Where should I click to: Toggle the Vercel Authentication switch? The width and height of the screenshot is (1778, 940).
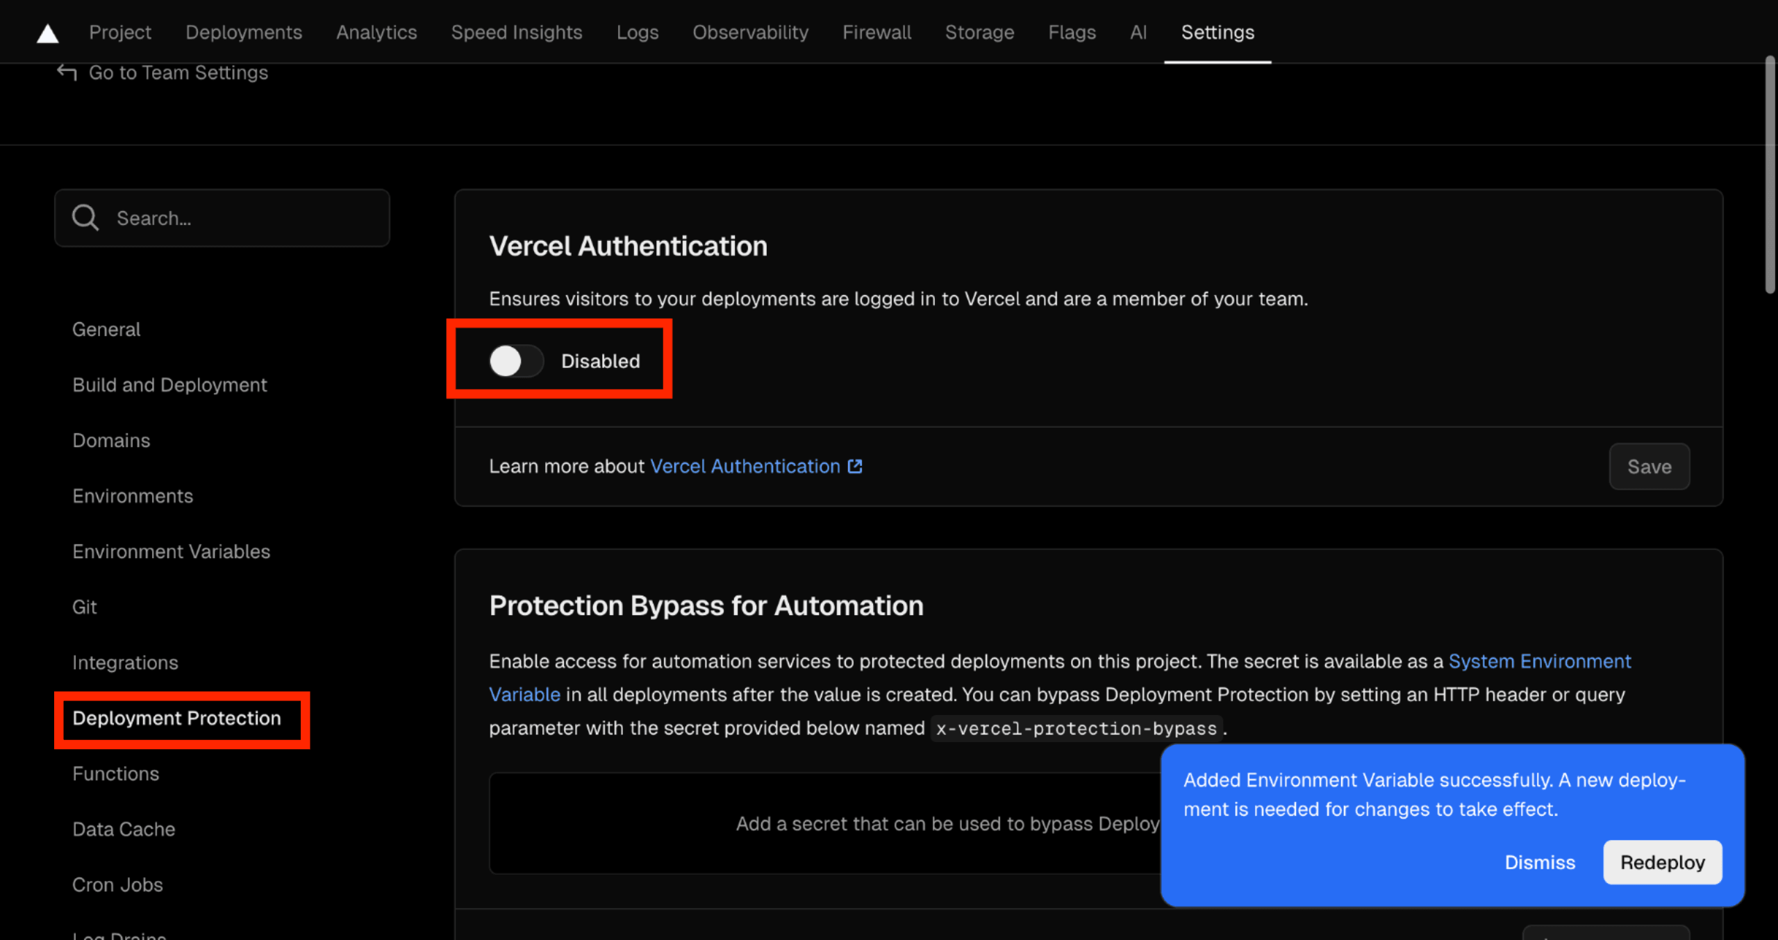(x=516, y=361)
